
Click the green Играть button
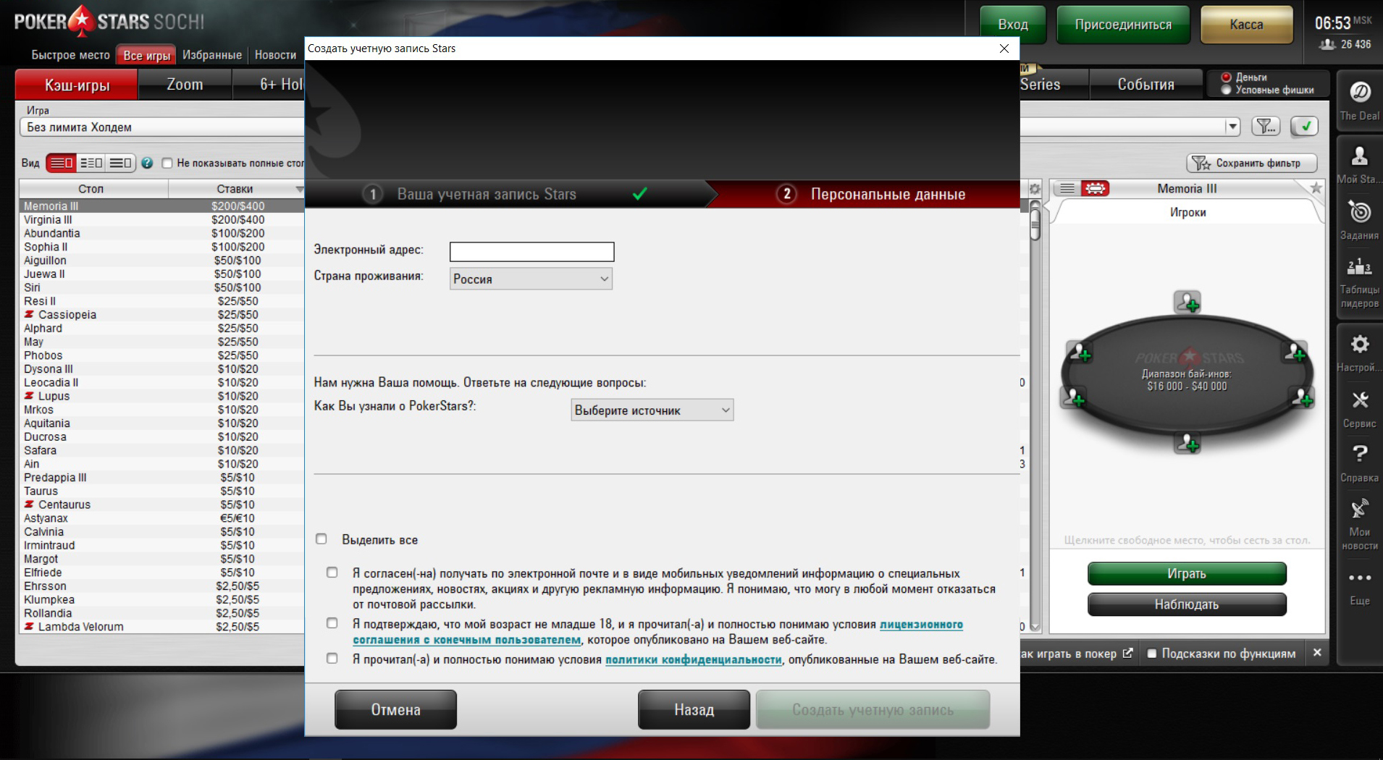coord(1187,573)
